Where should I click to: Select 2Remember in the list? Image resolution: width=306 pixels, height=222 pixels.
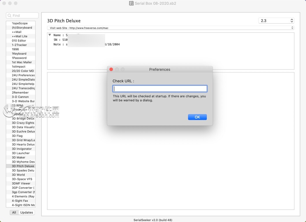click(21, 92)
